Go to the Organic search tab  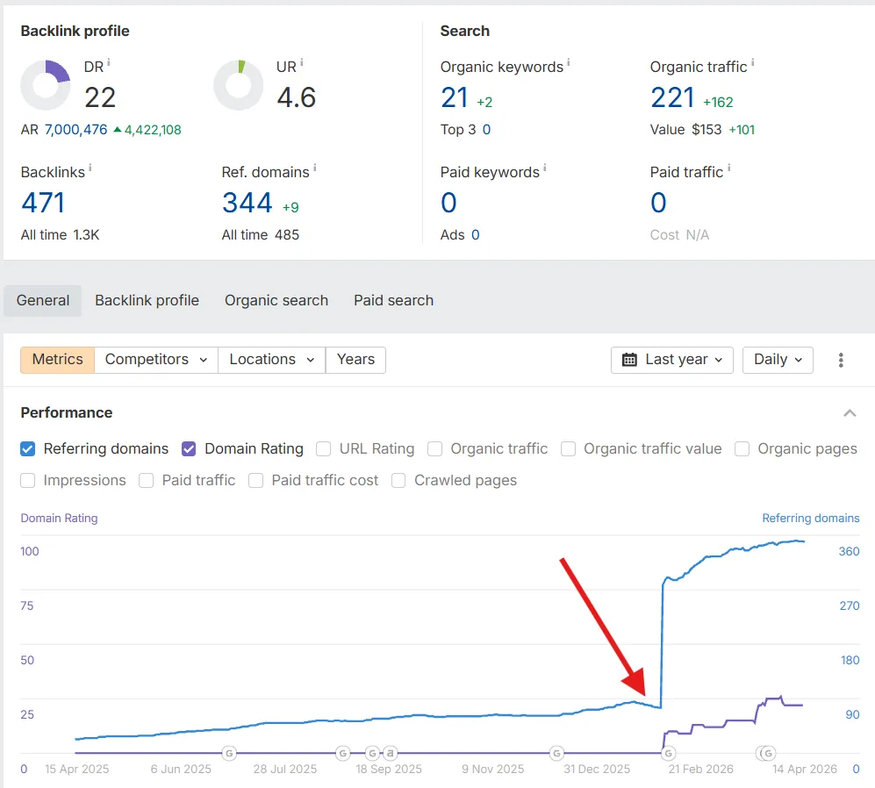(276, 300)
